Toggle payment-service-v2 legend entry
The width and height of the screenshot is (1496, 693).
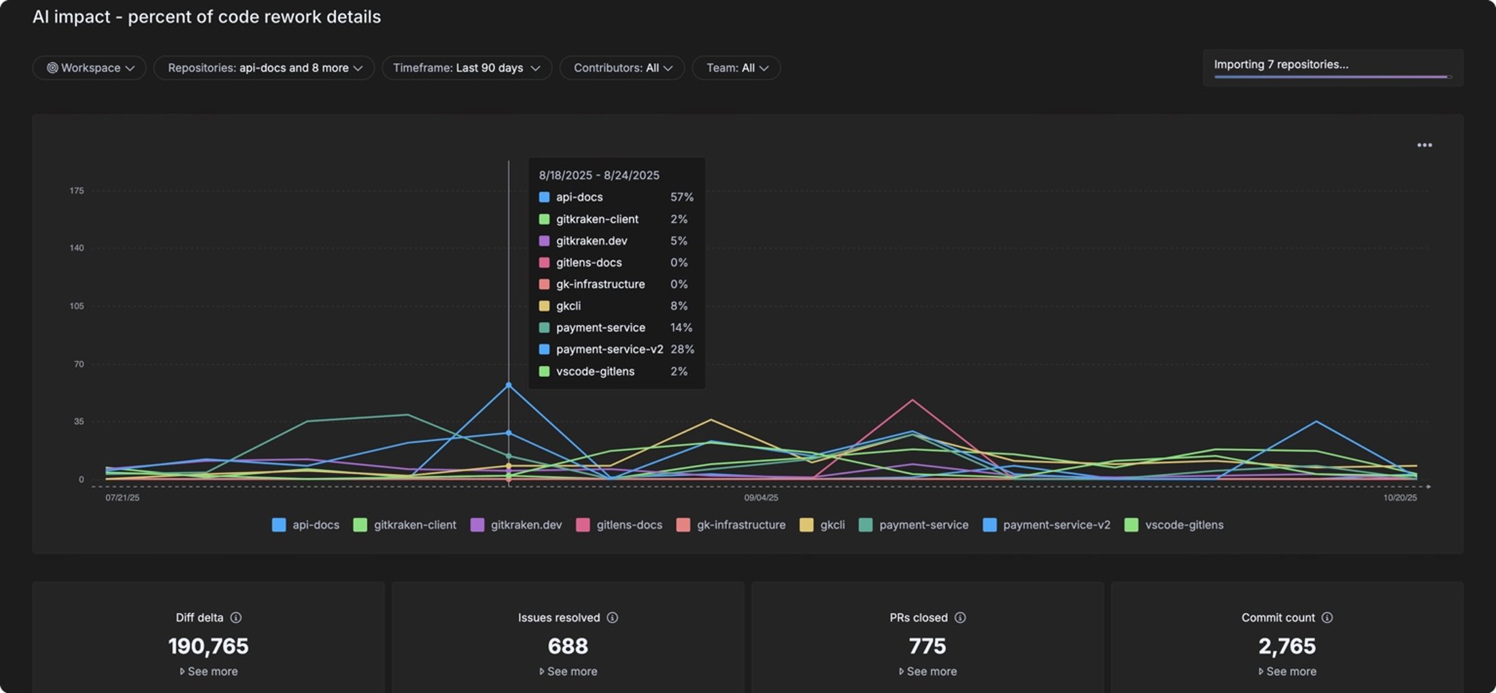point(1047,525)
